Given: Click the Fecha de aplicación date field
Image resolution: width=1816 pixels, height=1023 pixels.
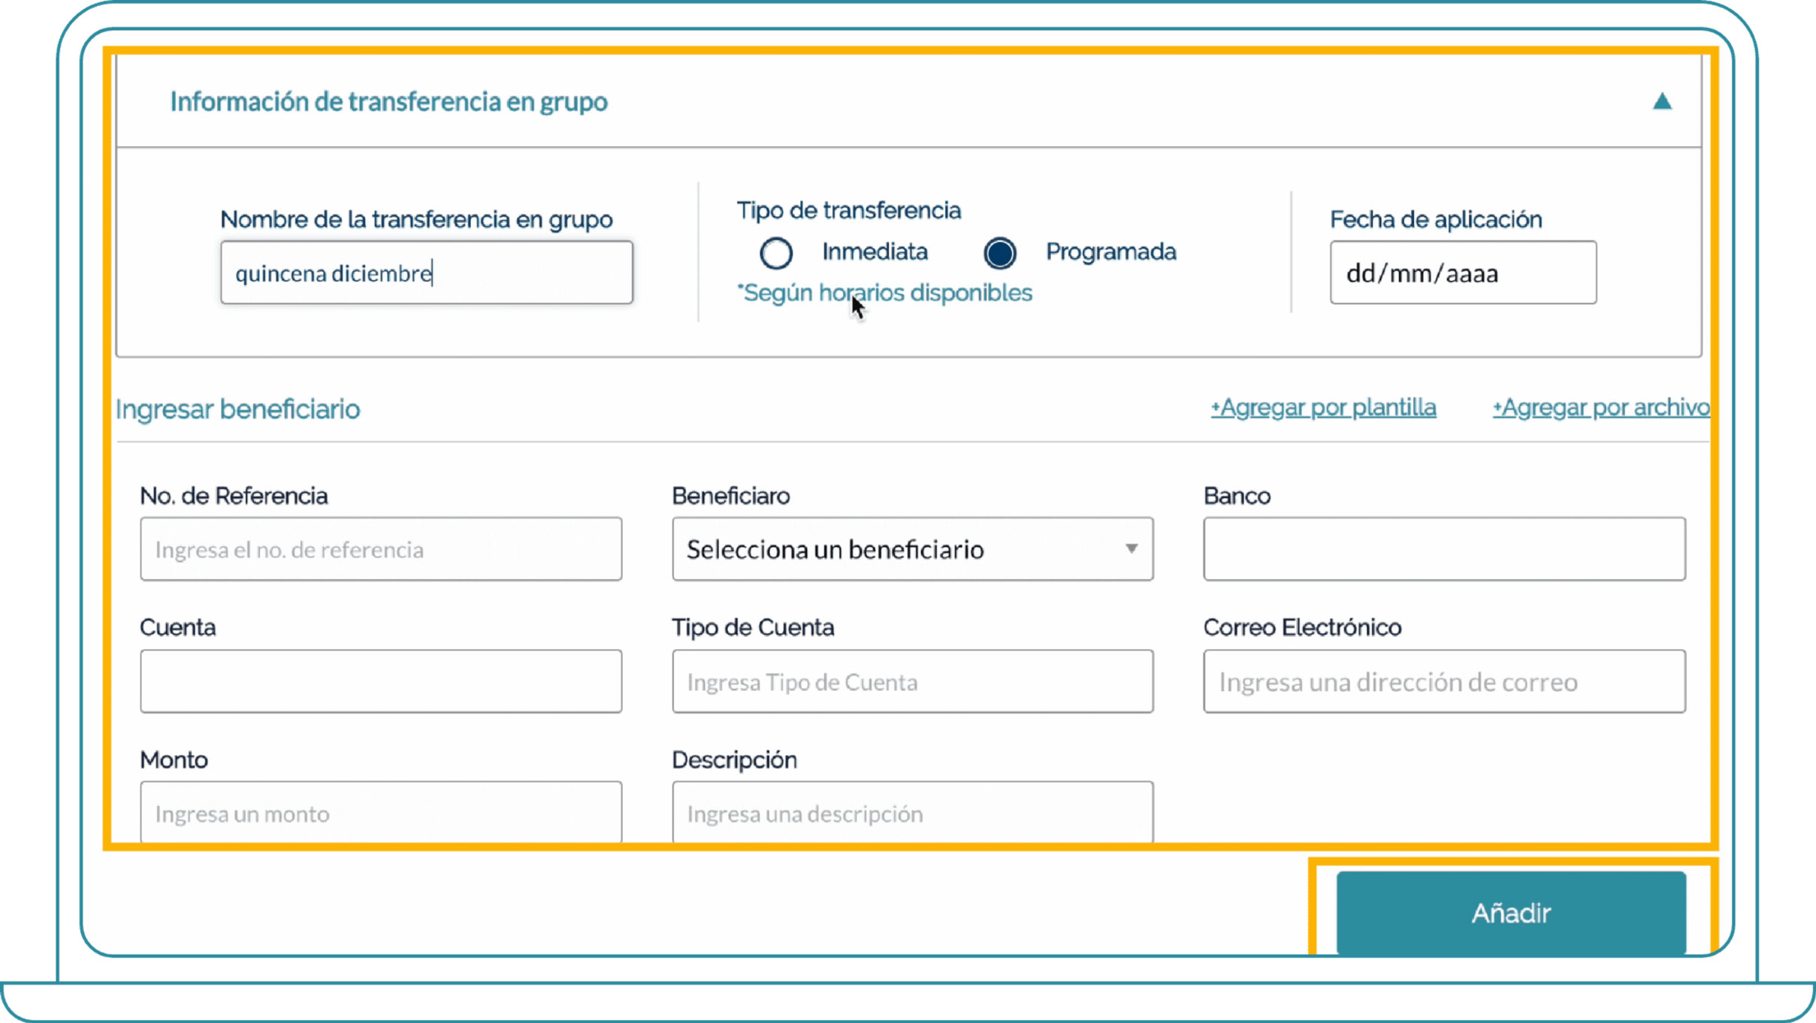Looking at the screenshot, I should point(1462,273).
